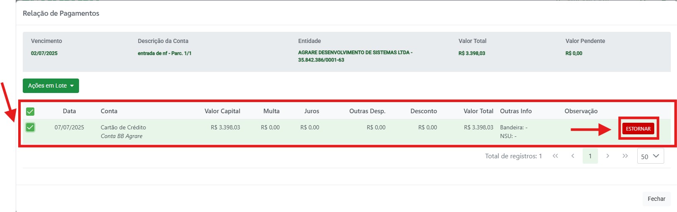The height and width of the screenshot is (212, 677).
Task: Go to next page arrow
Action: (607, 156)
